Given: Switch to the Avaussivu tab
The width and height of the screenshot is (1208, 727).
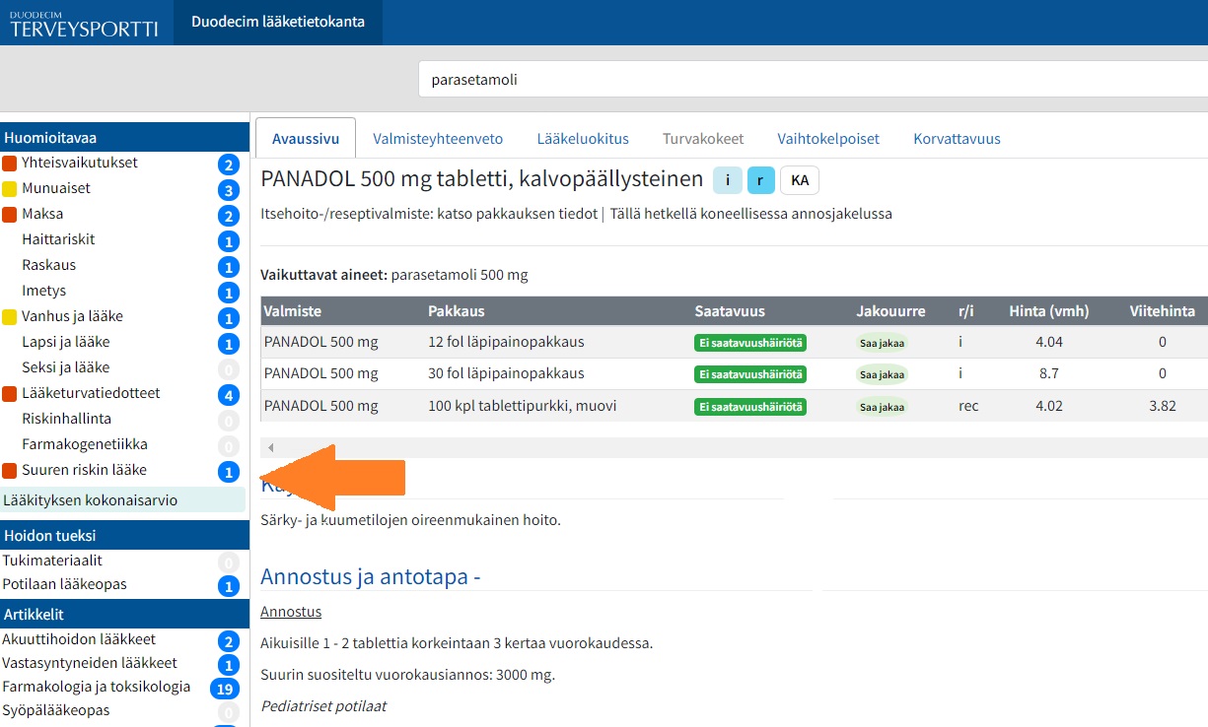Looking at the screenshot, I should pos(306,139).
